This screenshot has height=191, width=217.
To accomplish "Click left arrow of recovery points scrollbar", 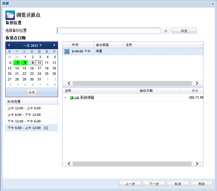I will (x=69, y=83).
